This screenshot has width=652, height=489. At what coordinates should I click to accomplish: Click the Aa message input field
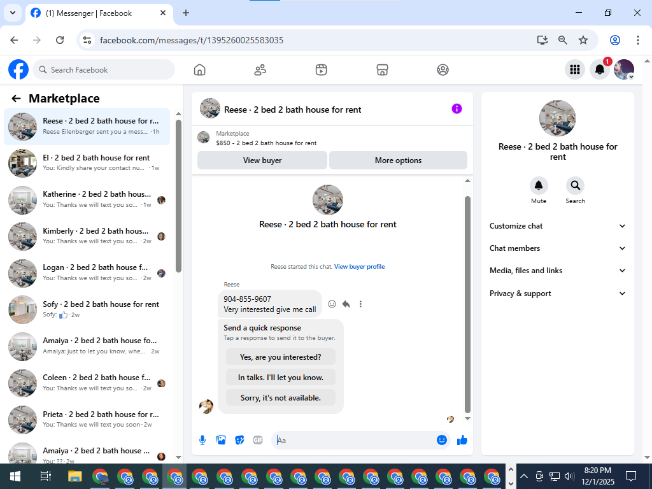coord(353,440)
